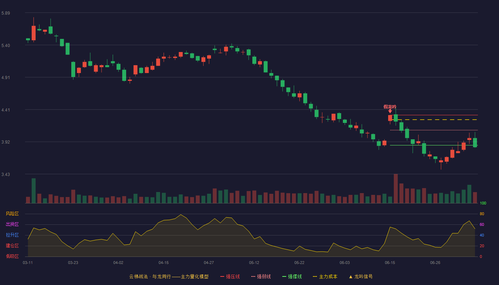Click the 建仓区 zone label

pos(12,246)
